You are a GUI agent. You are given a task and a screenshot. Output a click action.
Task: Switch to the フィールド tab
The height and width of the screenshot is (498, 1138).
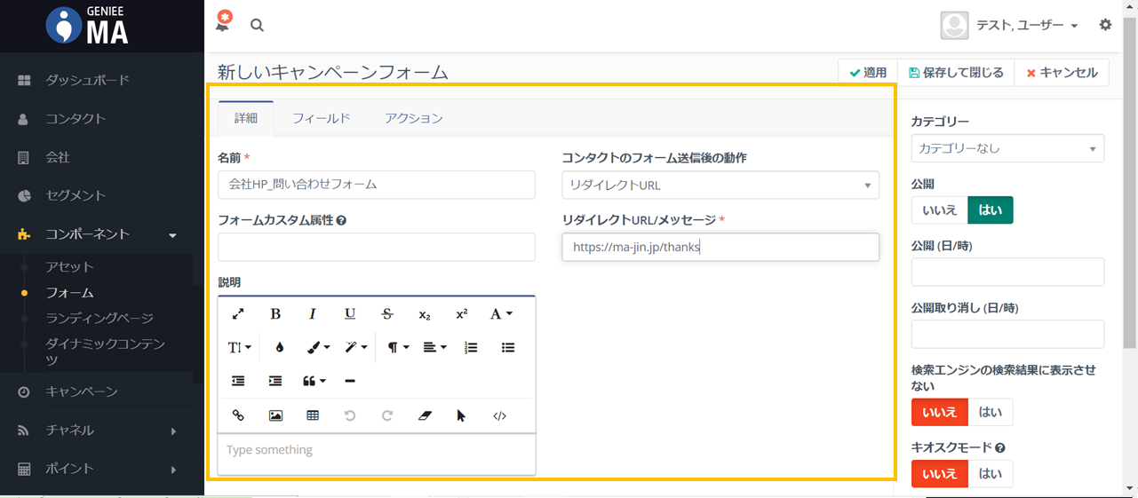pyautogui.click(x=322, y=118)
